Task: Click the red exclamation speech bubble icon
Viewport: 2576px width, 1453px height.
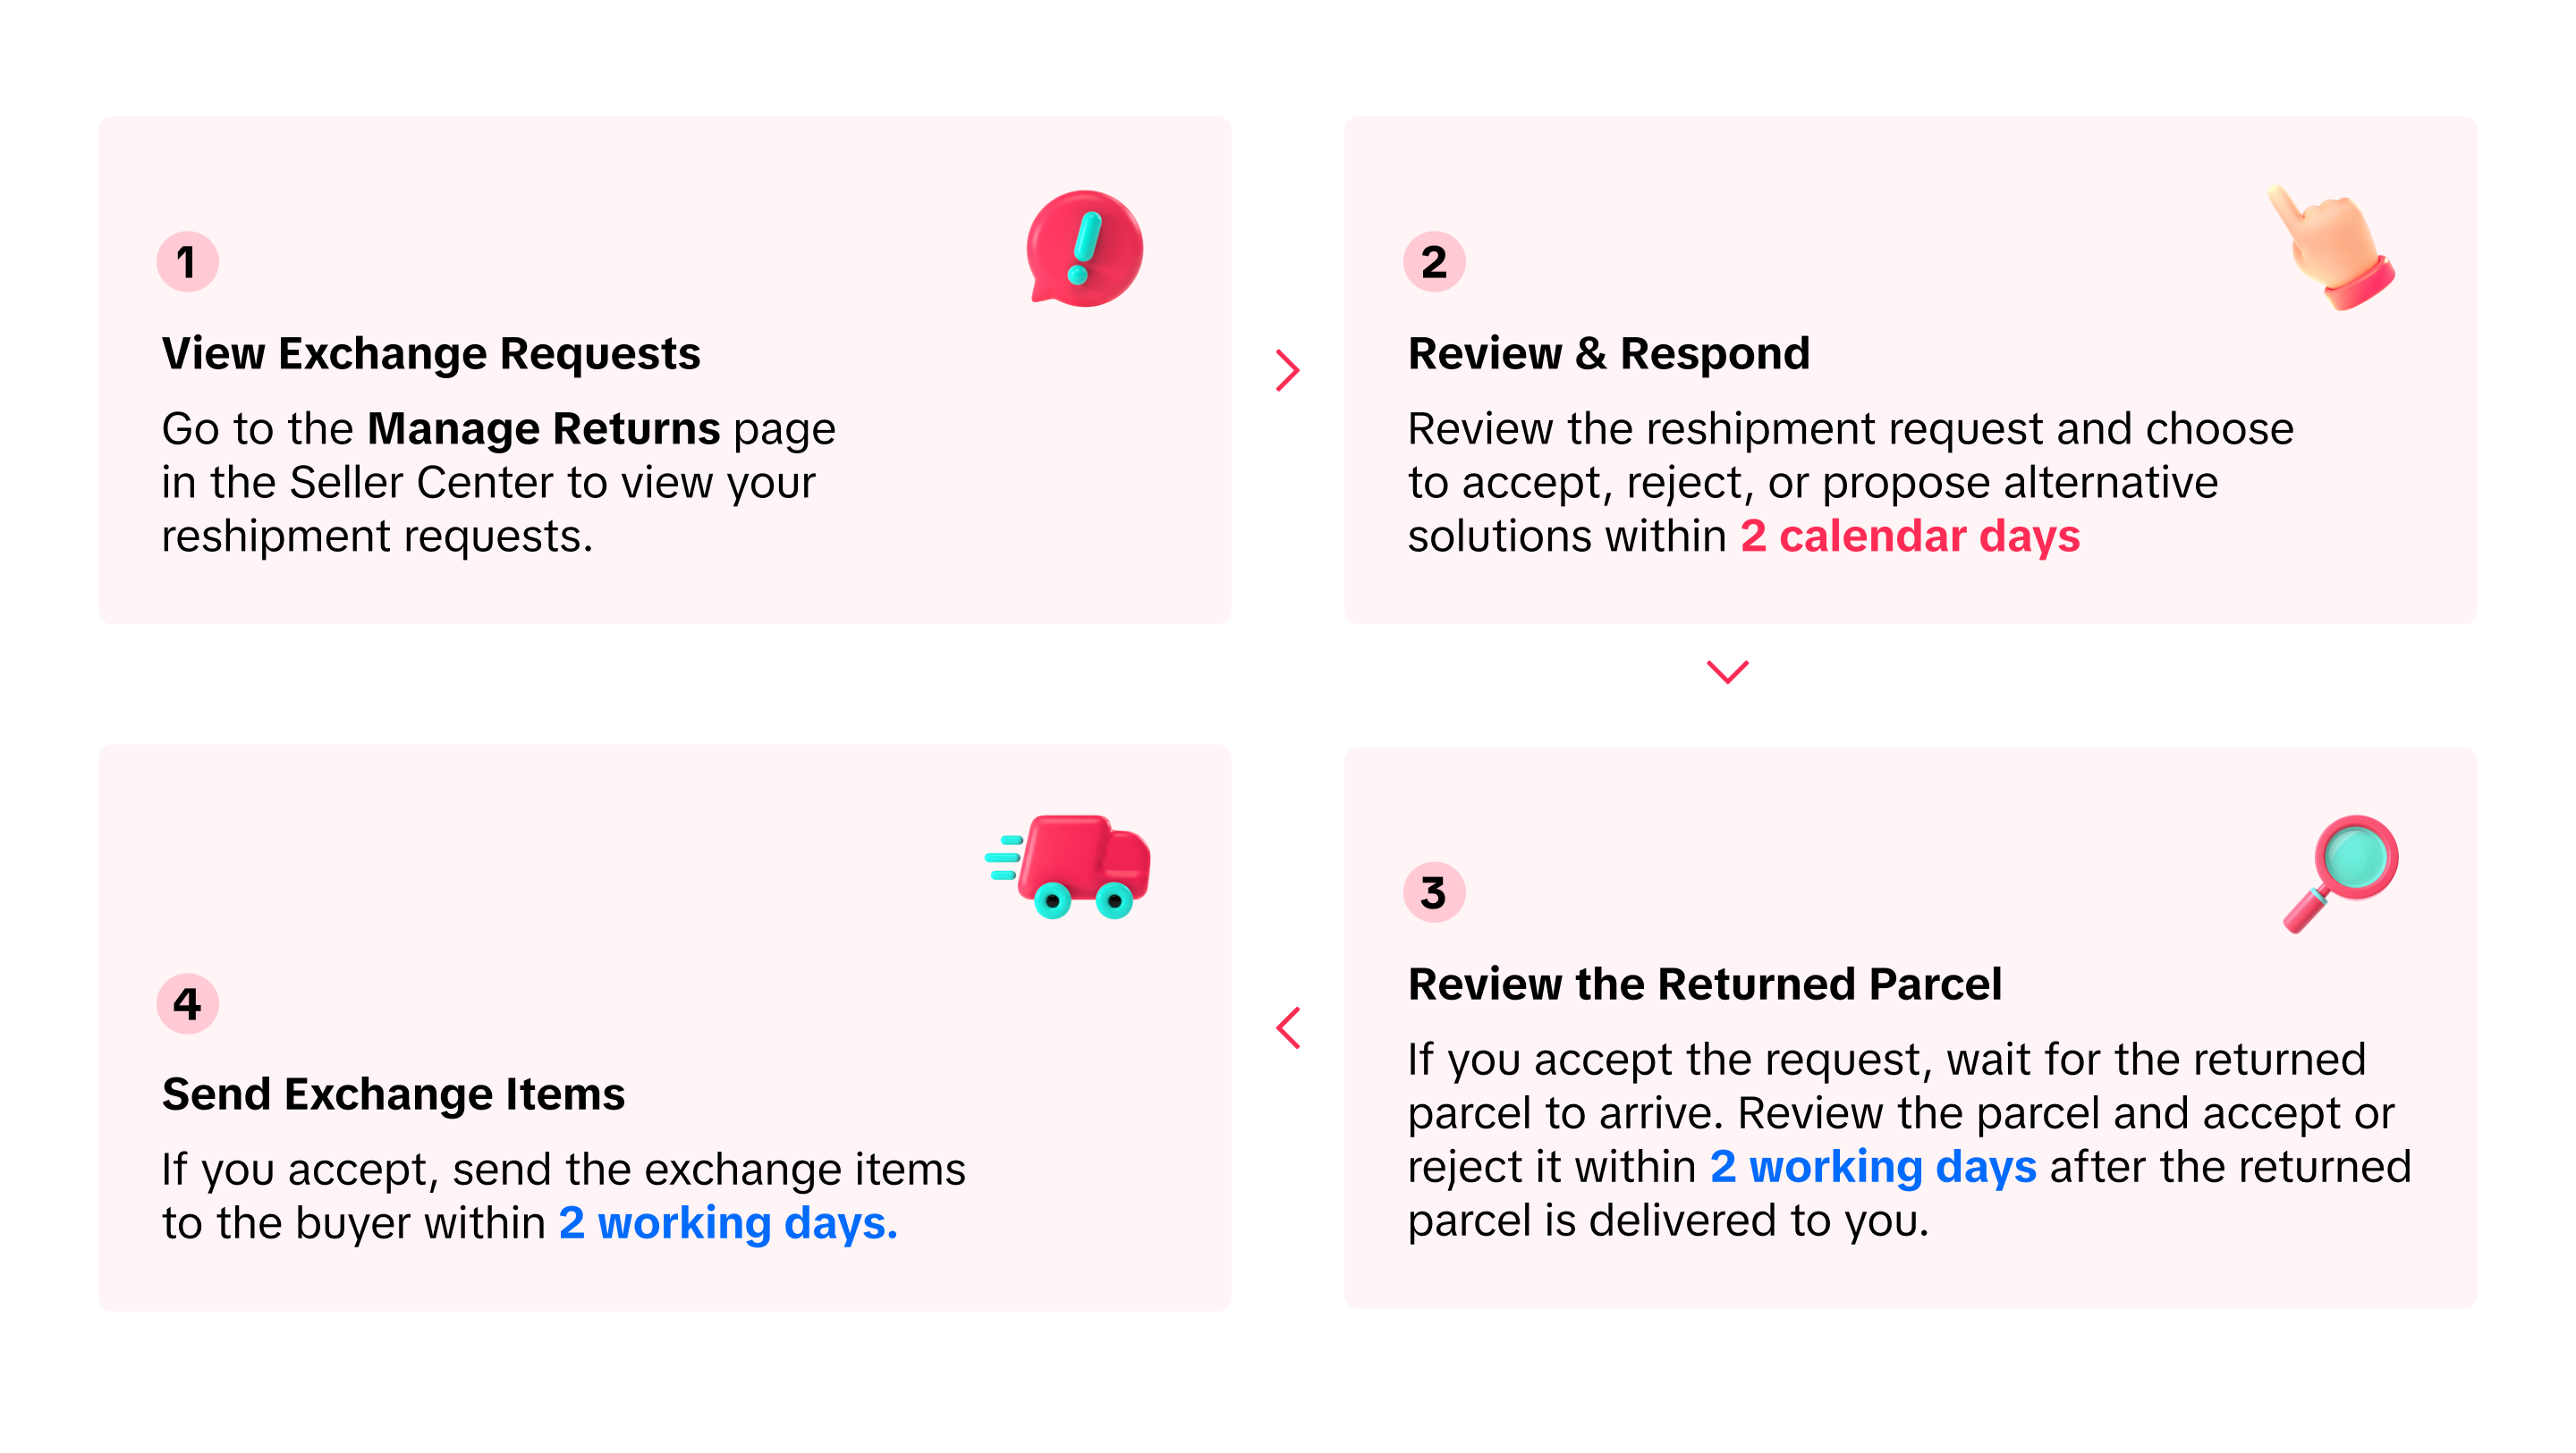Action: 1085,248
